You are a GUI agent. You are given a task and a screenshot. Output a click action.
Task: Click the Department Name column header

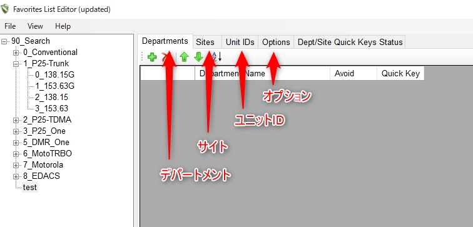262,73
